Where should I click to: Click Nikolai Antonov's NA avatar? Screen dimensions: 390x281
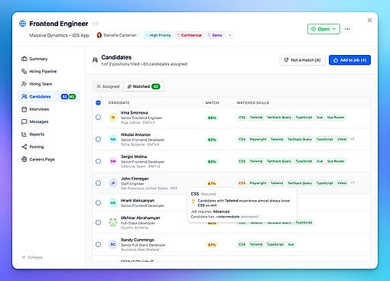(x=113, y=139)
